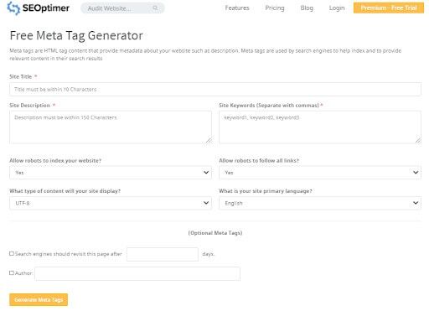Viewport: 429px width, 311px height.
Task: Enable the Author checkbox
Action: pyautogui.click(x=12, y=273)
